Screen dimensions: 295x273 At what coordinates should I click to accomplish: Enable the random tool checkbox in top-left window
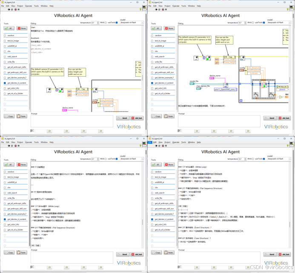click(x=5, y=35)
